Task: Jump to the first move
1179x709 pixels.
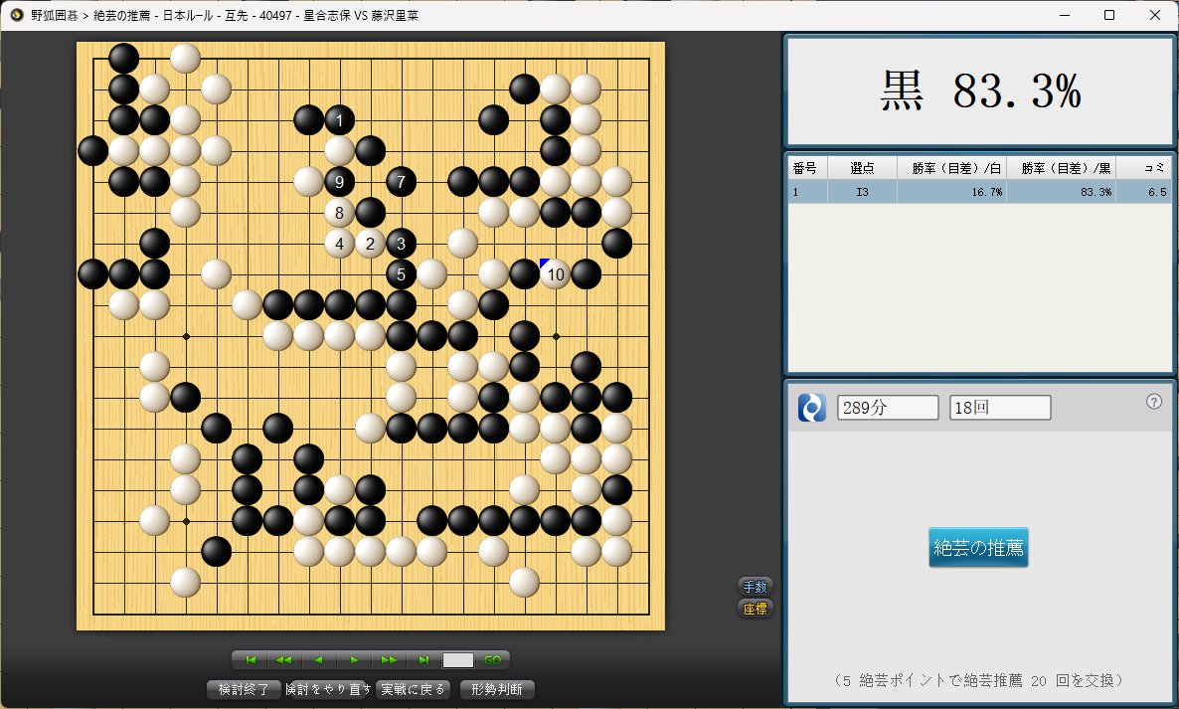Action: 252,660
